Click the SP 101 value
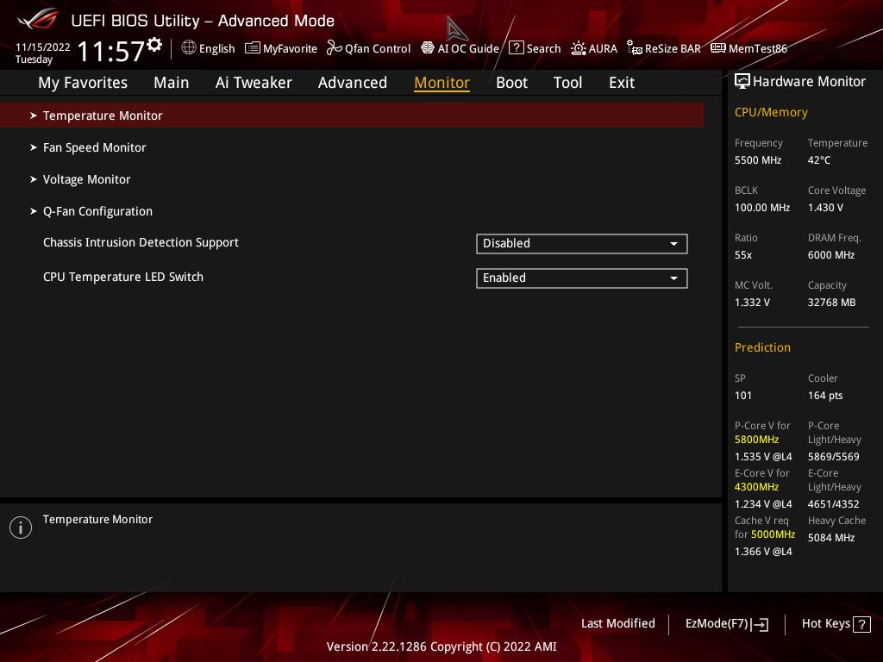 click(x=743, y=395)
